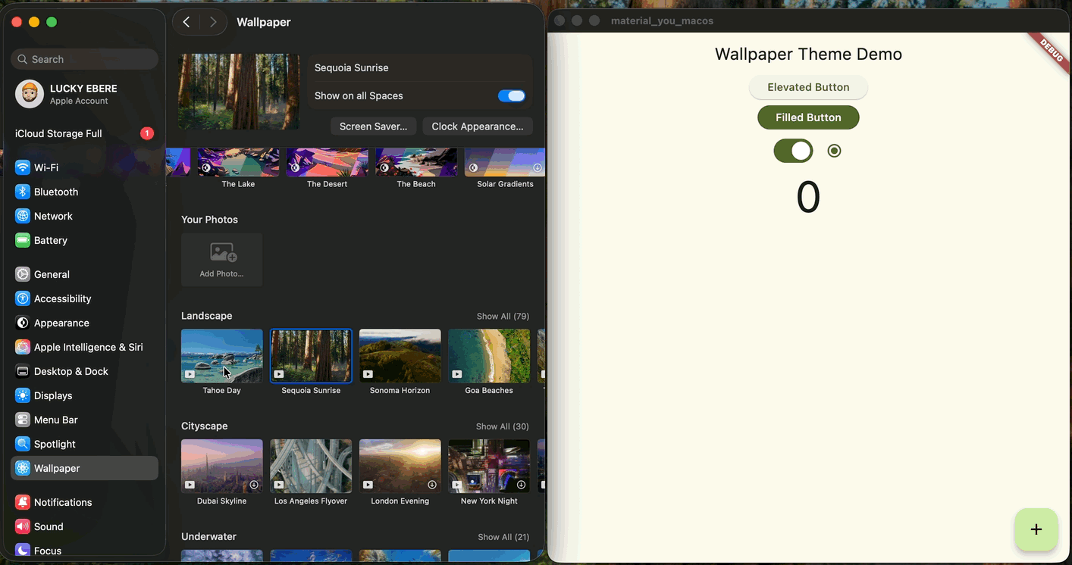Viewport: 1072px width, 565px height.
Task: Select Solar Gradients wallpaper thumbnail
Action: (x=505, y=162)
